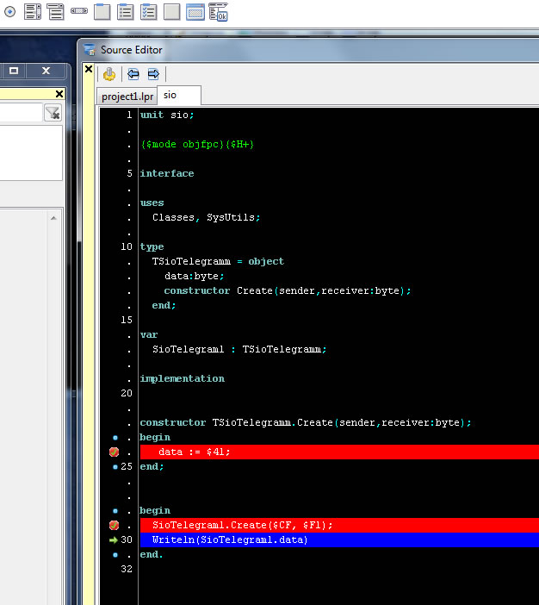This screenshot has width=539, height=605.
Task: Select the TRadioGroup component icon
Action: (126, 11)
